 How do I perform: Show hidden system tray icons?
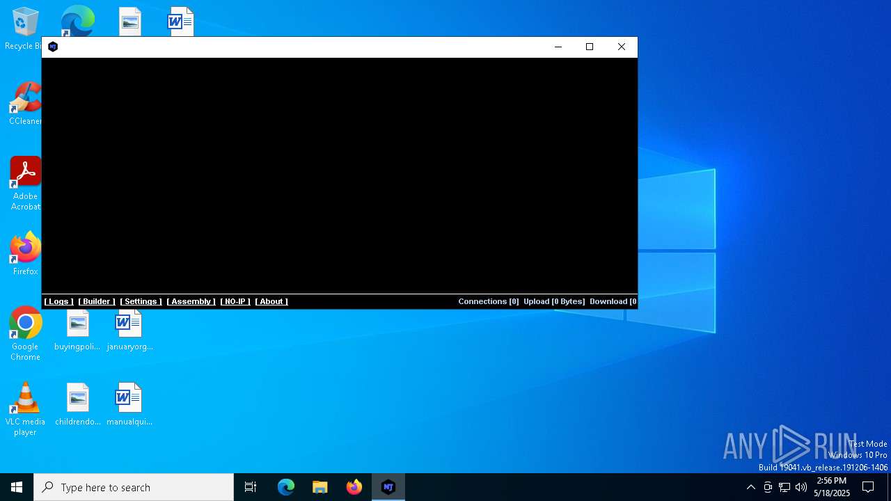coord(750,487)
